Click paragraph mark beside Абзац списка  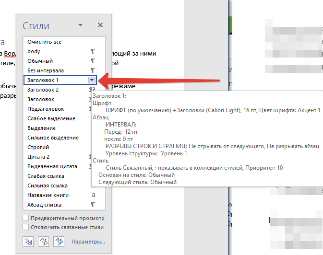93,205
